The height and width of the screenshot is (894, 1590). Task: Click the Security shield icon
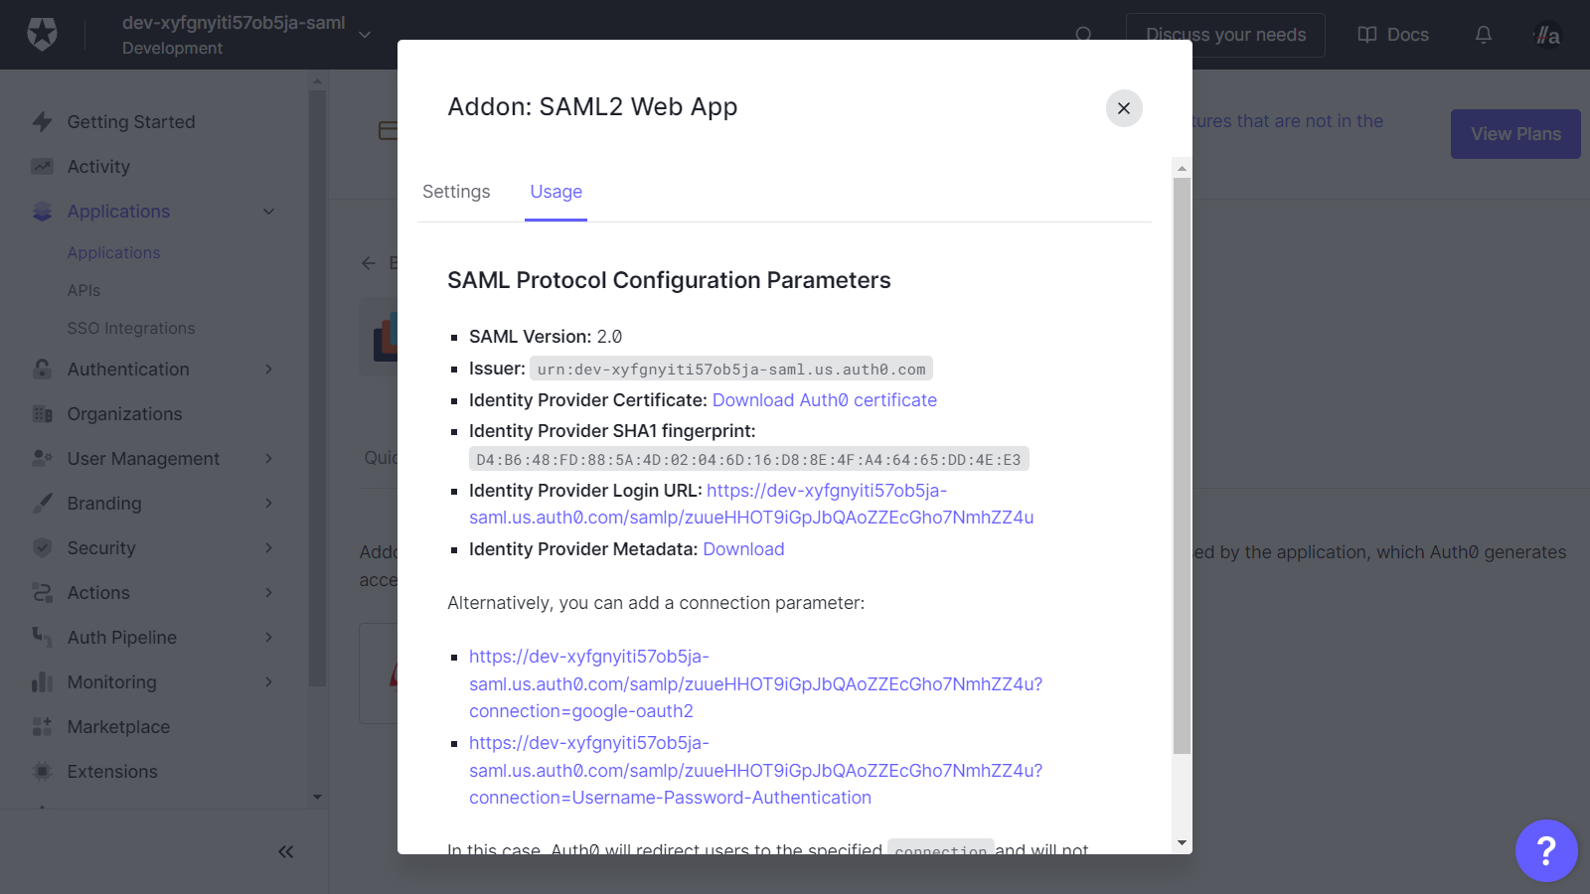pyautogui.click(x=42, y=548)
